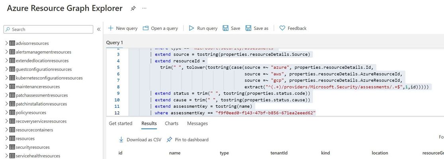
Task: Click the Save disk icon
Action: coord(225,28)
